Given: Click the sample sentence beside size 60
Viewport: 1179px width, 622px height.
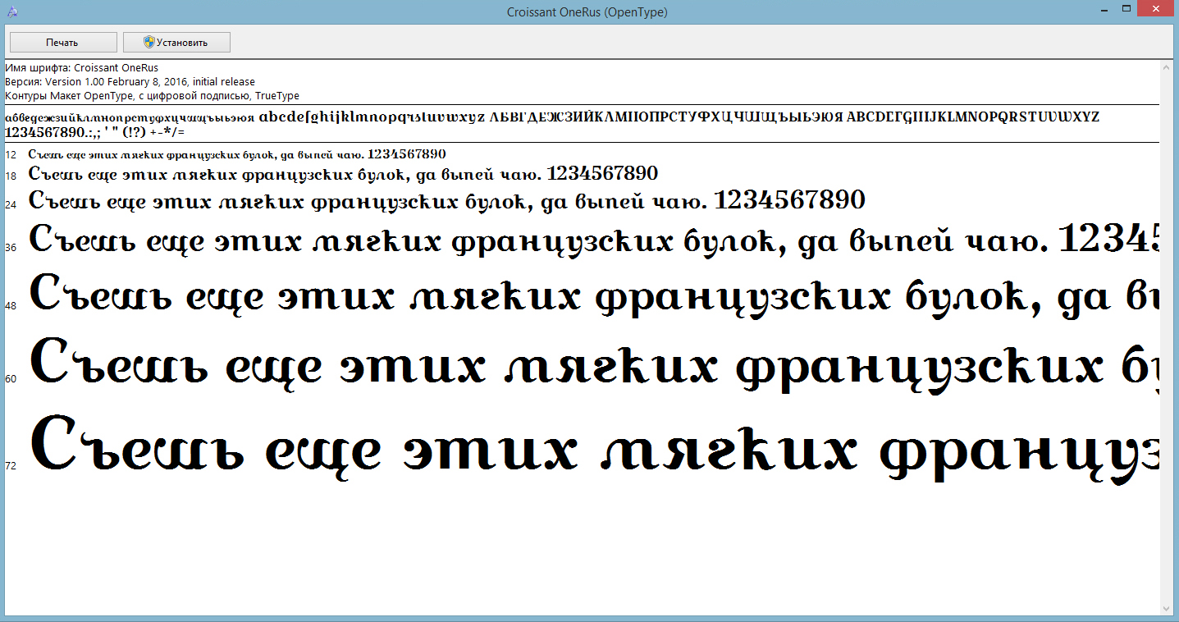Looking at the screenshot, I should click(x=594, y=367).
